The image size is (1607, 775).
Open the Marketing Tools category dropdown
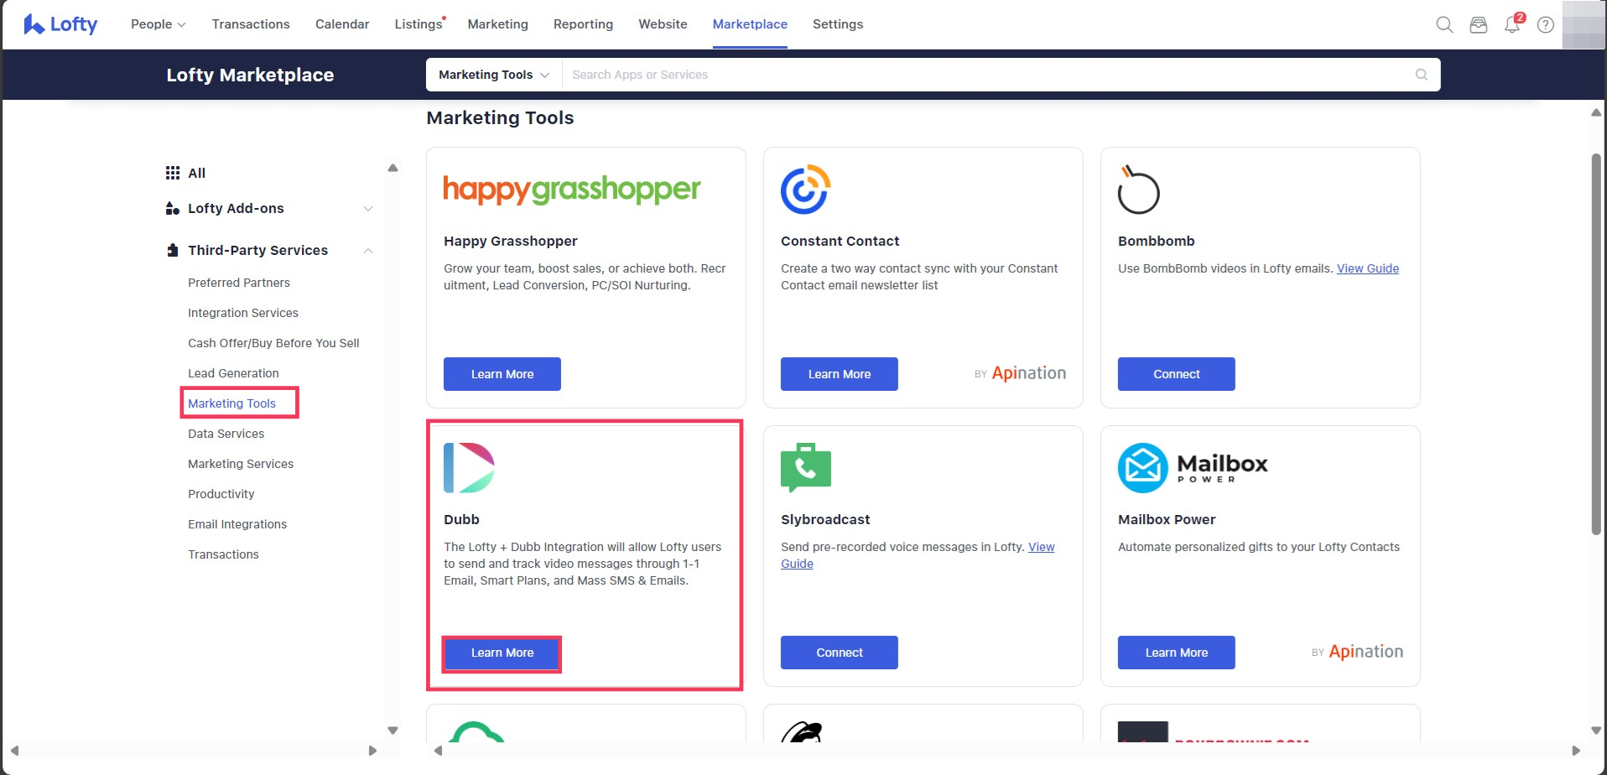coord(494,75)
